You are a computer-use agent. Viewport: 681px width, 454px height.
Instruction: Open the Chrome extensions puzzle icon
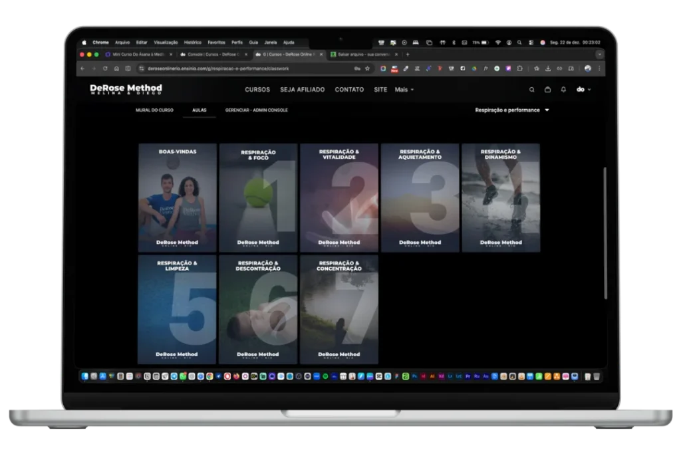(520, 68)
